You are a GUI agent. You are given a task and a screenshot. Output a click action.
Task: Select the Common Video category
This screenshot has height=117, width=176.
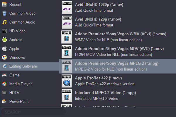coord(30,14)
